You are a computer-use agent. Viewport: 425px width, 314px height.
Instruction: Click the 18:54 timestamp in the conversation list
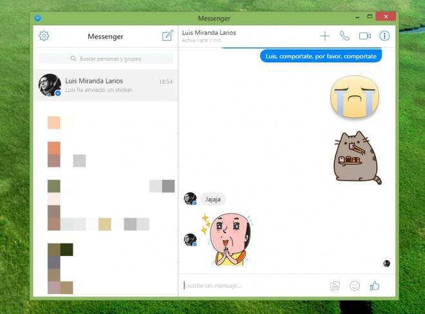pyautogui.click(x=166, y=82)
